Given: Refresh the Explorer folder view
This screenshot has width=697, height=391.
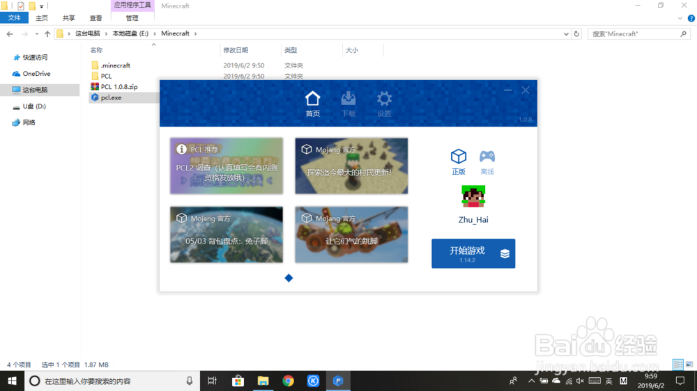Looking at the screenshot, I should [x=576, y=33].
